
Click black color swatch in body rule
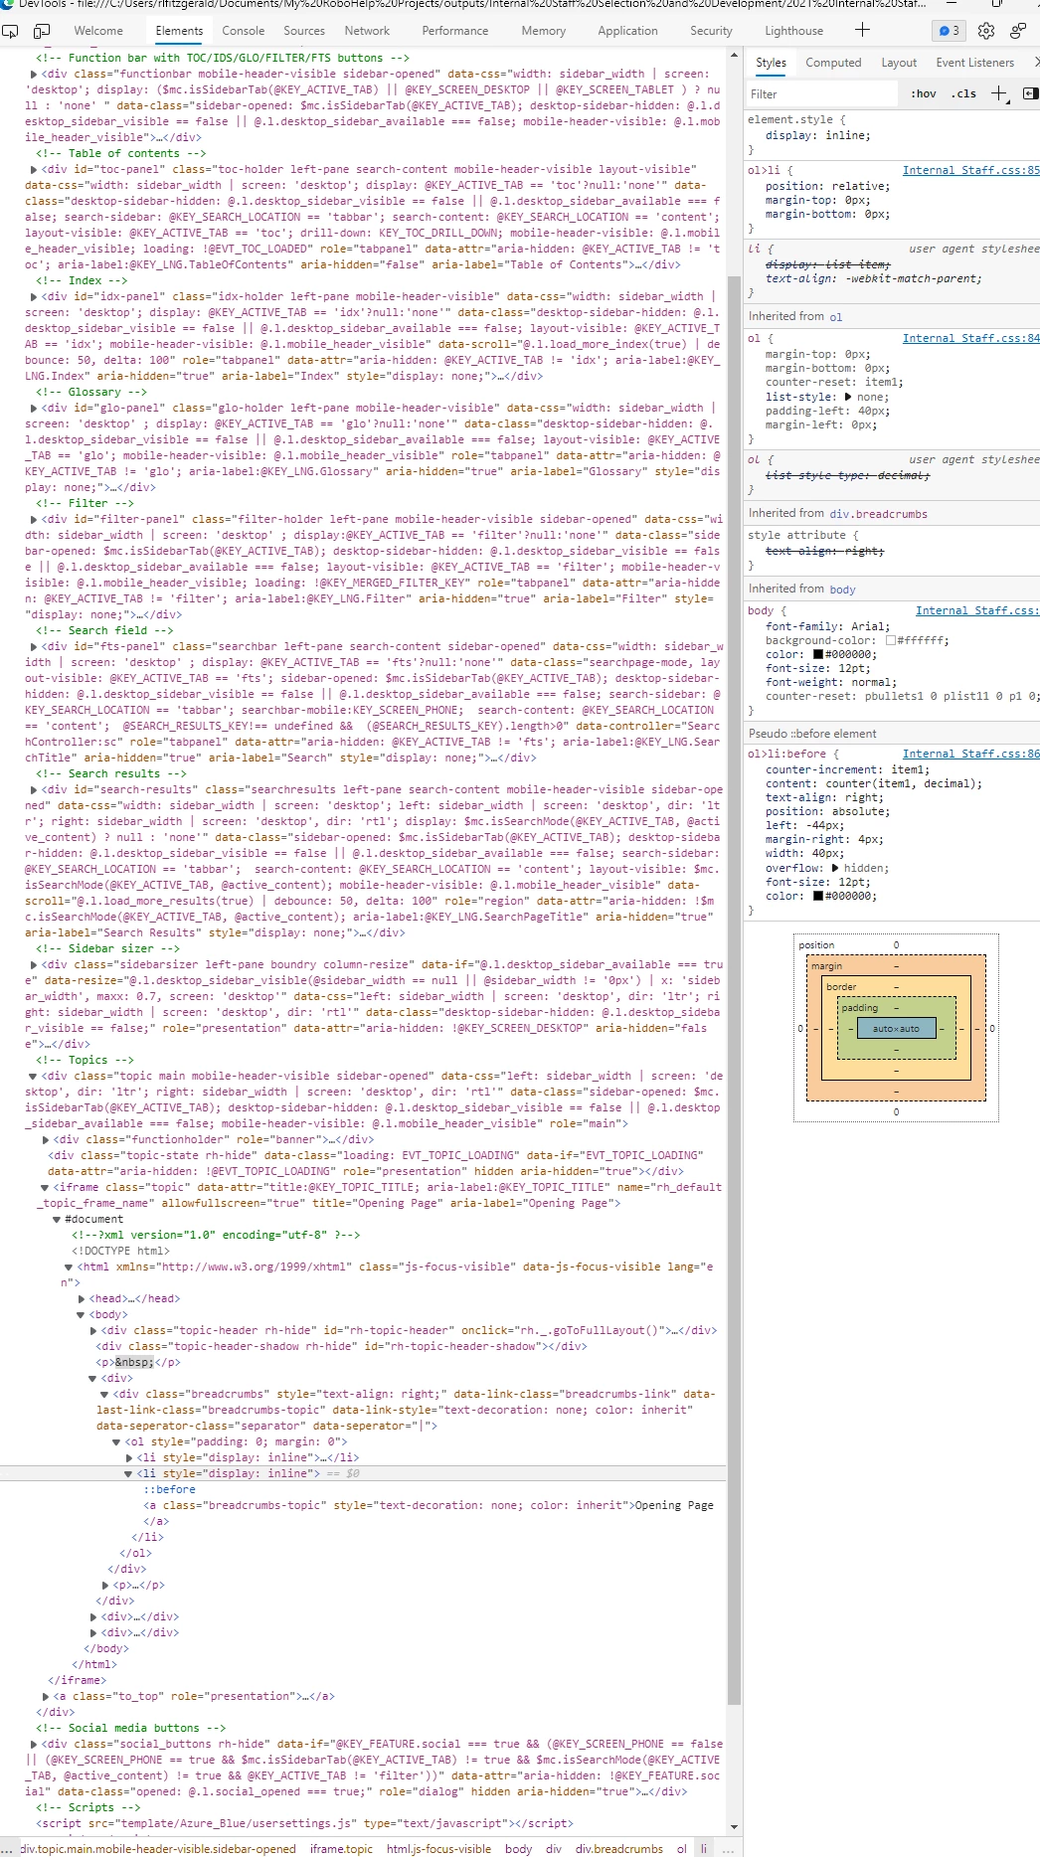pos(818,655)
